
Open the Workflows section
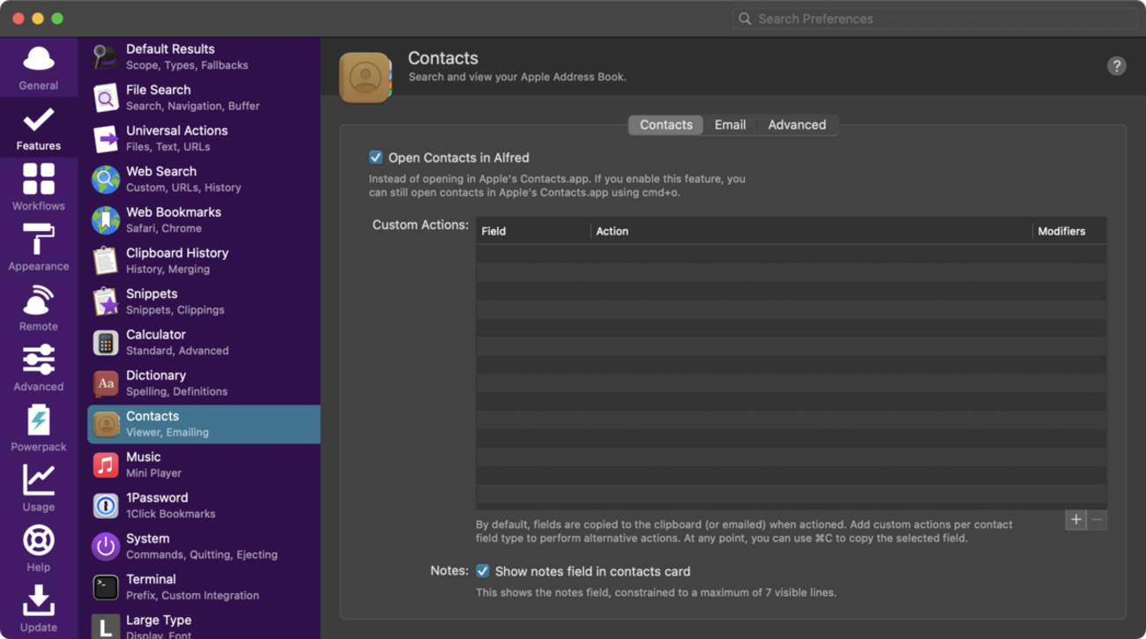pyautogui.click(x=38, y=187)
